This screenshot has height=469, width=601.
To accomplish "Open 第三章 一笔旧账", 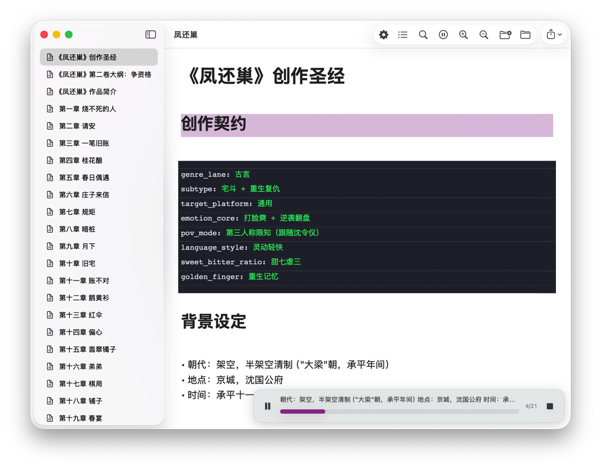I will (99, 143).
